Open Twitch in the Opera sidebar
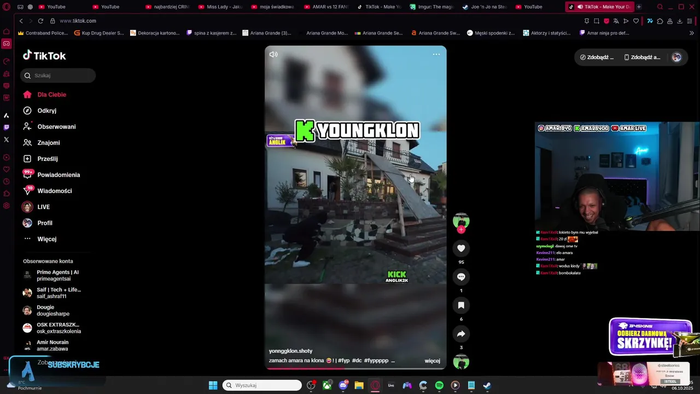The width and height of the screenshot is (700, 394). pos(7,127)
